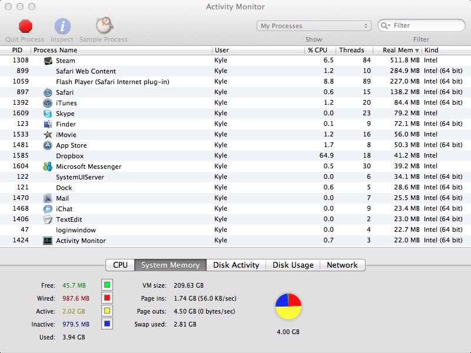471x353 pixels.
Task: Select the Activity Monitor icon in list
Action: 48,241
